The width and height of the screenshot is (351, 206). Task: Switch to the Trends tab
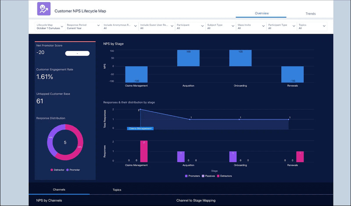[311, 14]
